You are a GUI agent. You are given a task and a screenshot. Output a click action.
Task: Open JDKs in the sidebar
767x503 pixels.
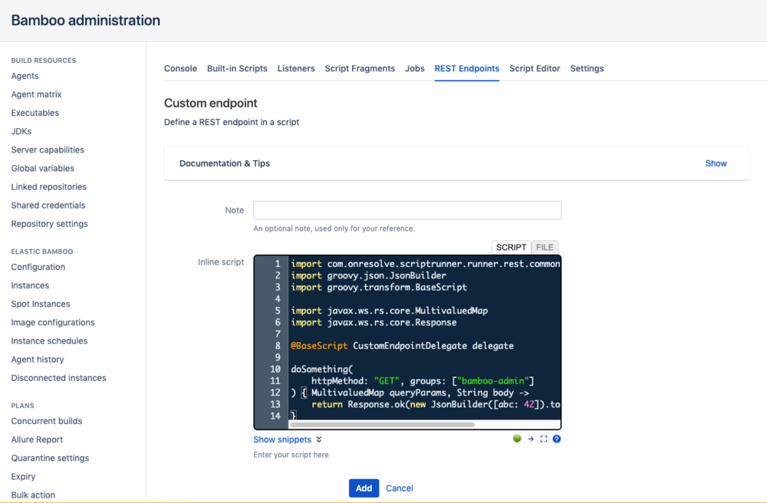click(21, 131)
